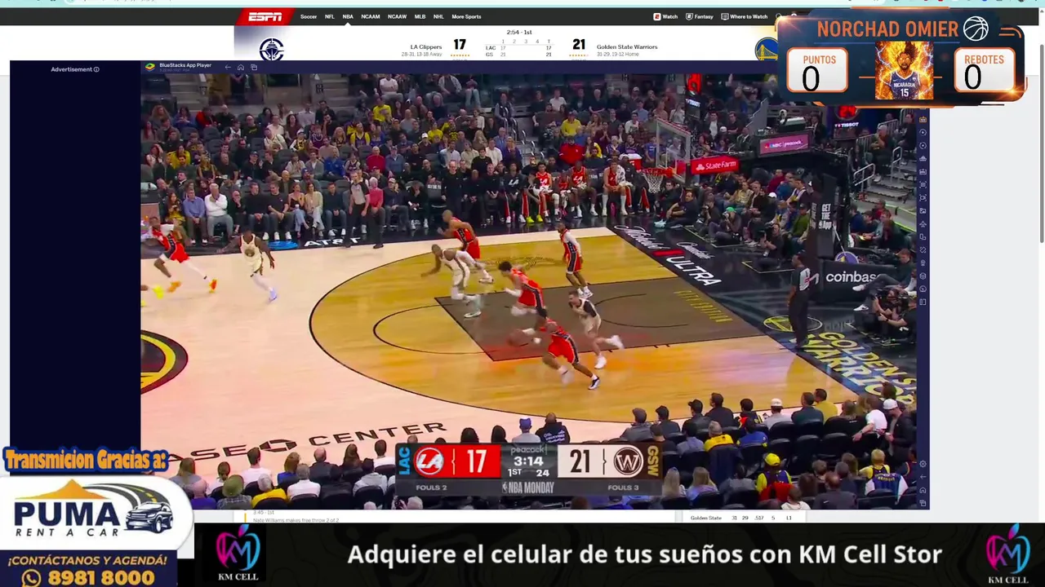Open the Golden State Warriors team link
Screen dimensions: 1045x587
coord(627,46)
